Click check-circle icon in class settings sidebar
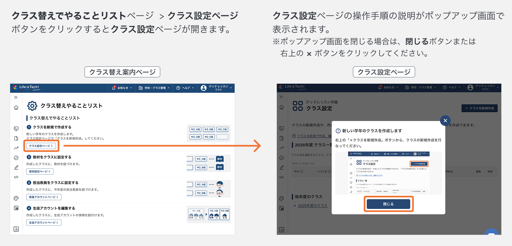 coord(281,158)
